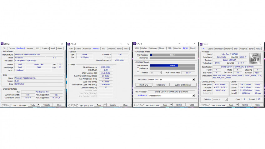Click Close button in the CPU window
The height and width of the screenshot is (149, 265).
point(257,105)
